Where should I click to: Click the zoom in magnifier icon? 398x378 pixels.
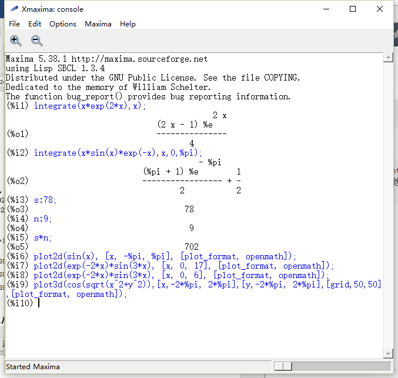click(16, 41)
